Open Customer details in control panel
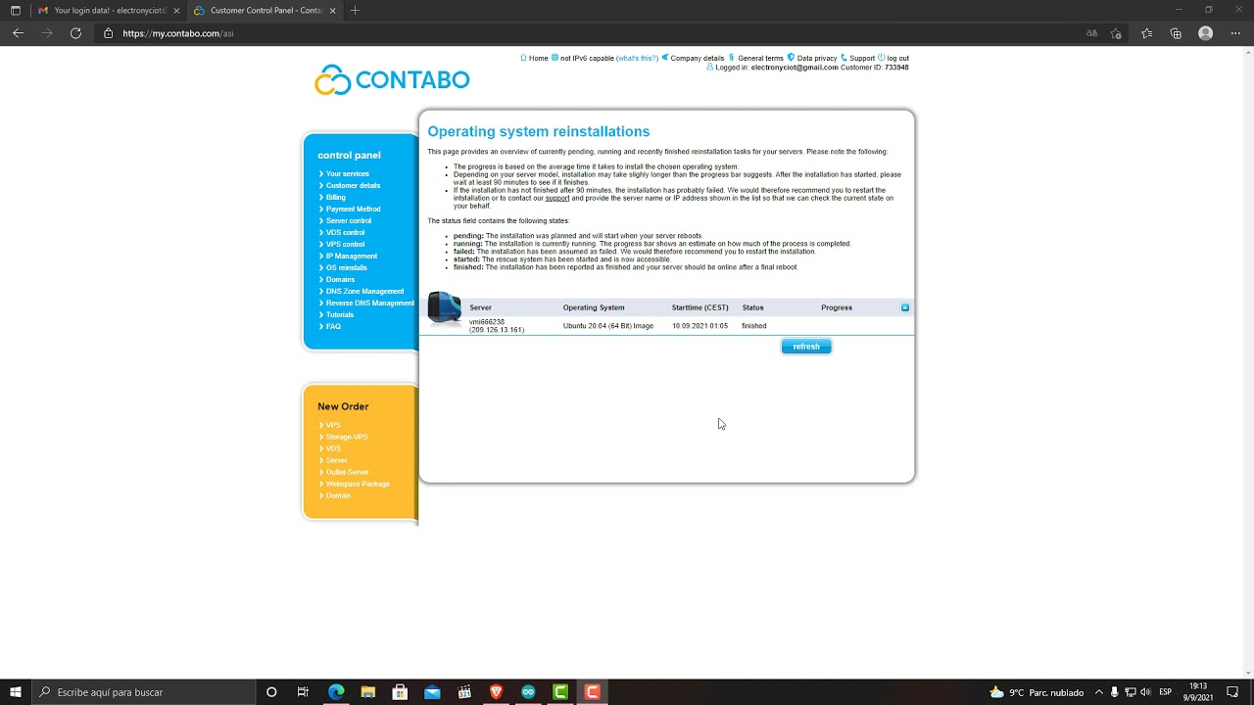 (x=353, y=185)
